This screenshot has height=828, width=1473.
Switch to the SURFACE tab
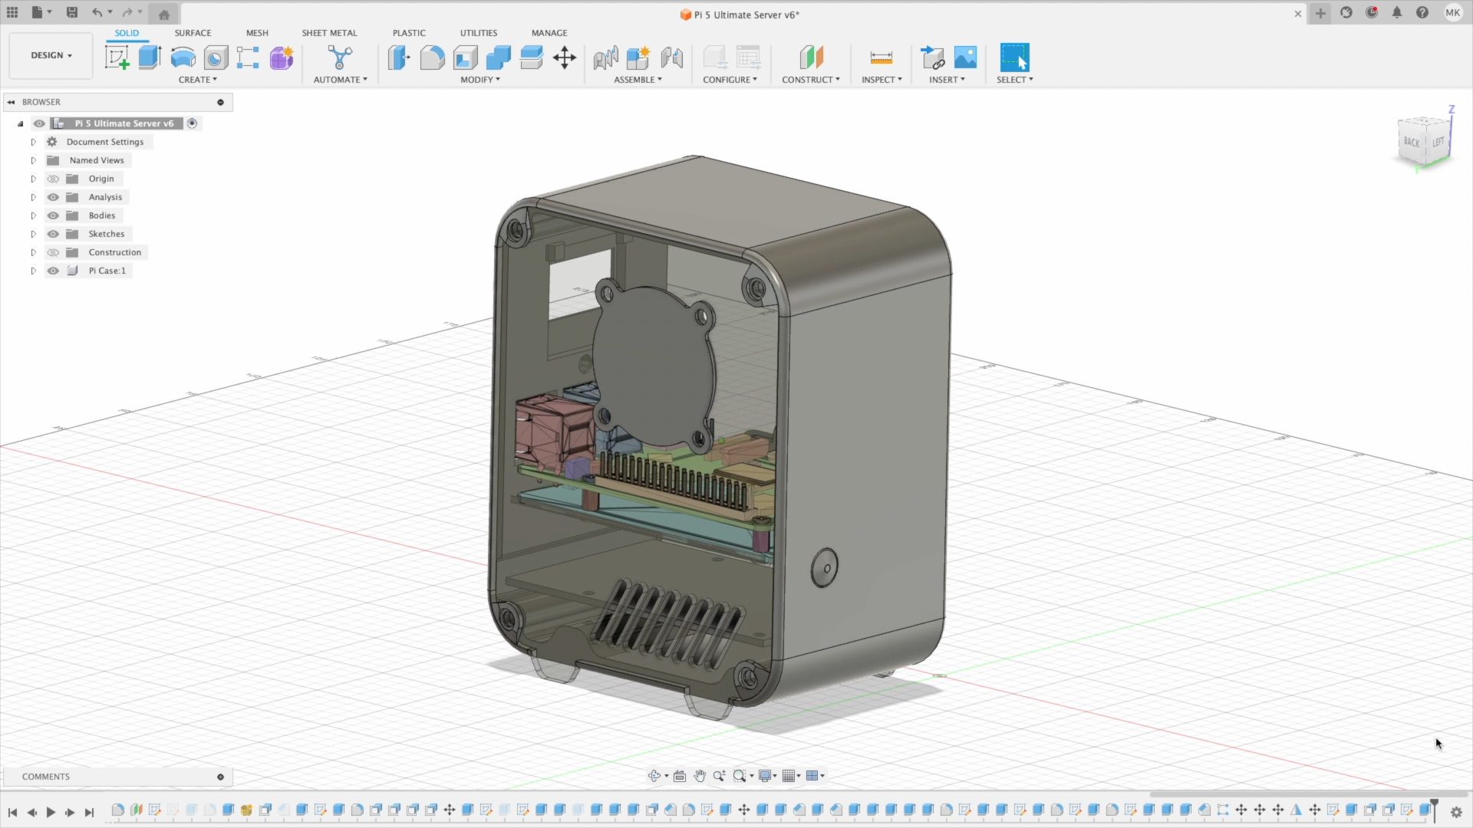[x=193, y=33]
